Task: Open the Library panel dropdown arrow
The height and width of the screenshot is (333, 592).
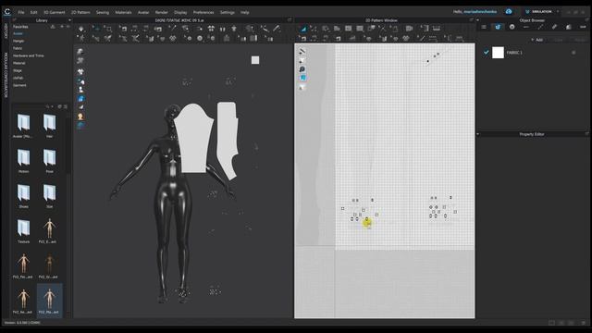Action: (69, 20)
